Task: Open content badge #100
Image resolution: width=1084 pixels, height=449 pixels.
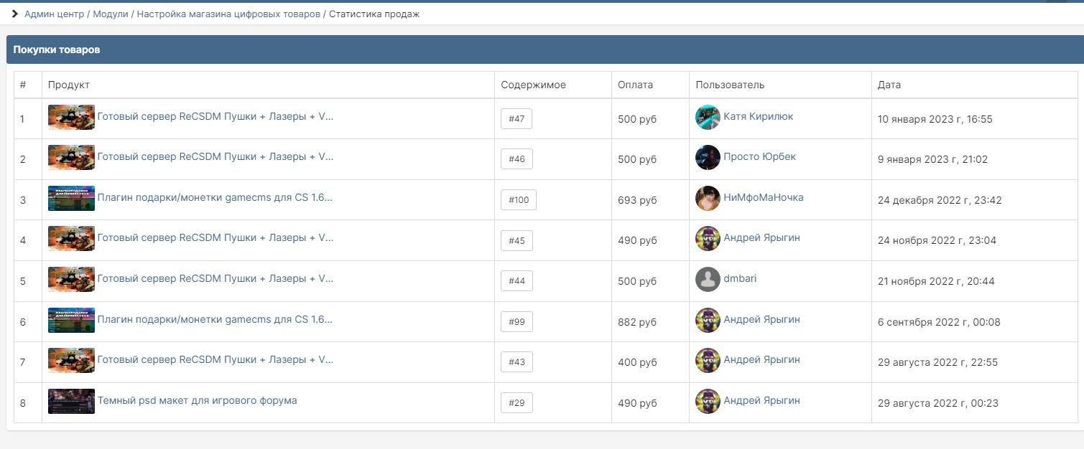Action: 518,200
